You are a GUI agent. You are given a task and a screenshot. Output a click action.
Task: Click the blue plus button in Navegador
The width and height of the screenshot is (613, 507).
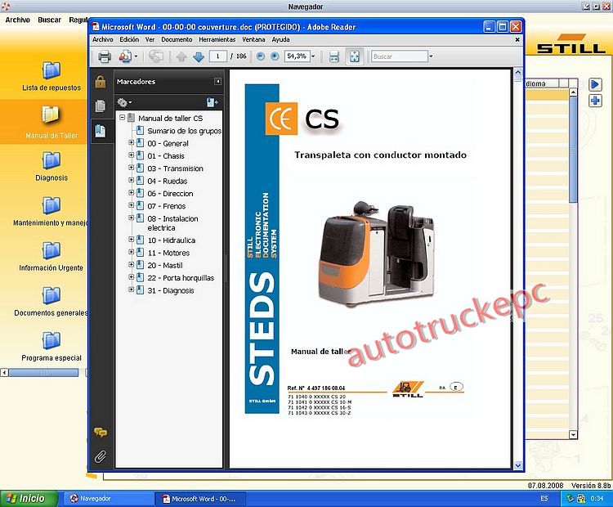(595, 101)
